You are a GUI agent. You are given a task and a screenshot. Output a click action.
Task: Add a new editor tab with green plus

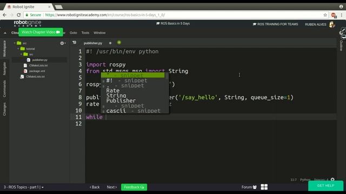tap(119, 43)
